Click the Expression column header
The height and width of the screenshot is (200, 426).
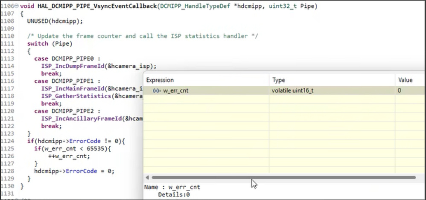click(160, 80)
